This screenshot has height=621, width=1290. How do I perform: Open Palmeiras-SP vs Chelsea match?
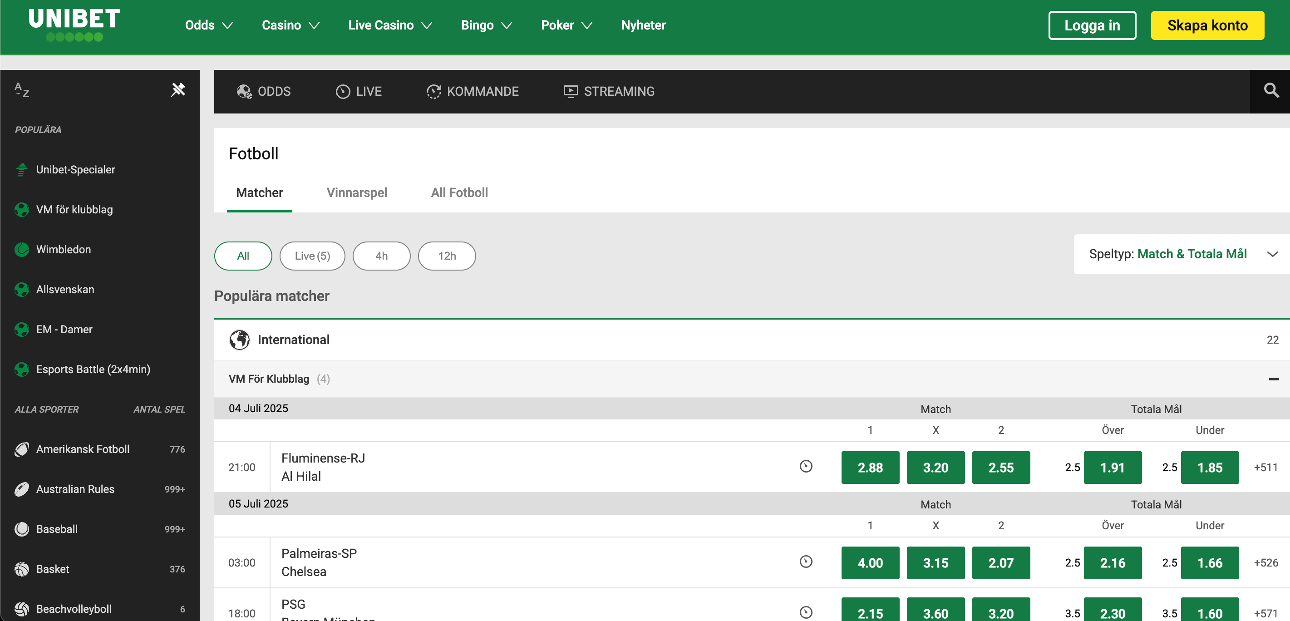click(x=319, y=562)
